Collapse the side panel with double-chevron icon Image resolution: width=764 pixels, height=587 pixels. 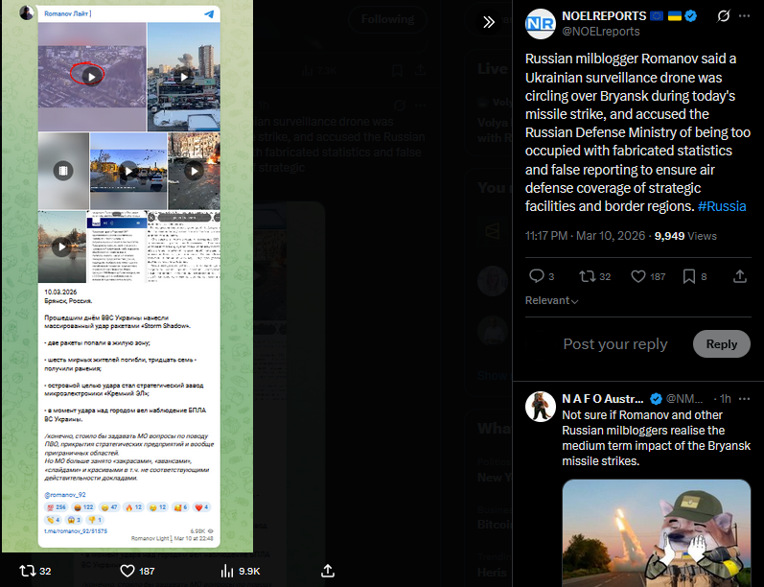tap(489, 22)
